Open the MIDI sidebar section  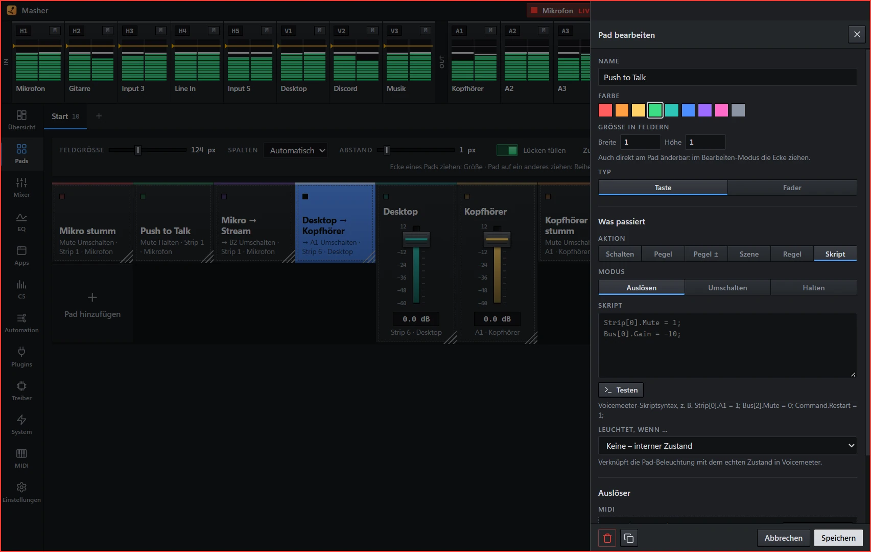(x=21, y=458)
